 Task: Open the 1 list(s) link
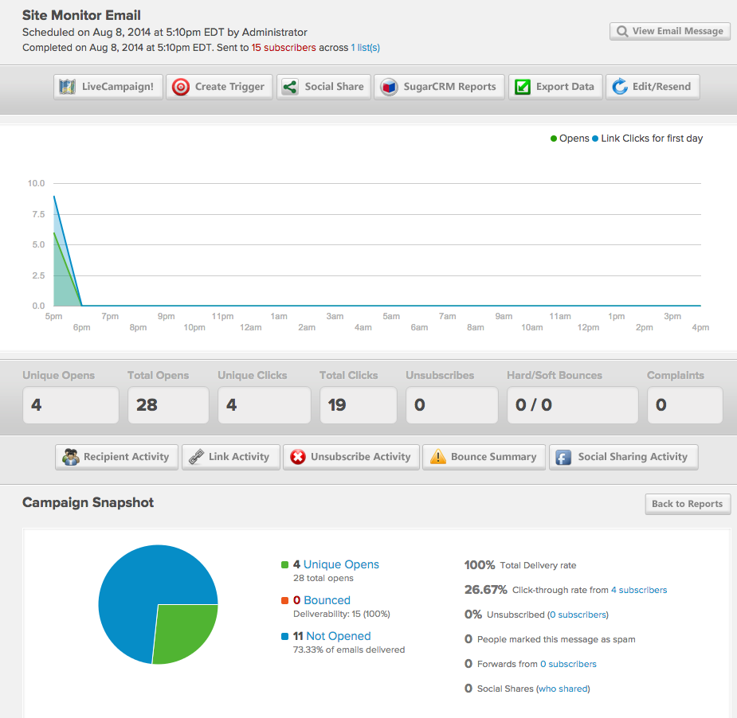[x=365, y=48]
